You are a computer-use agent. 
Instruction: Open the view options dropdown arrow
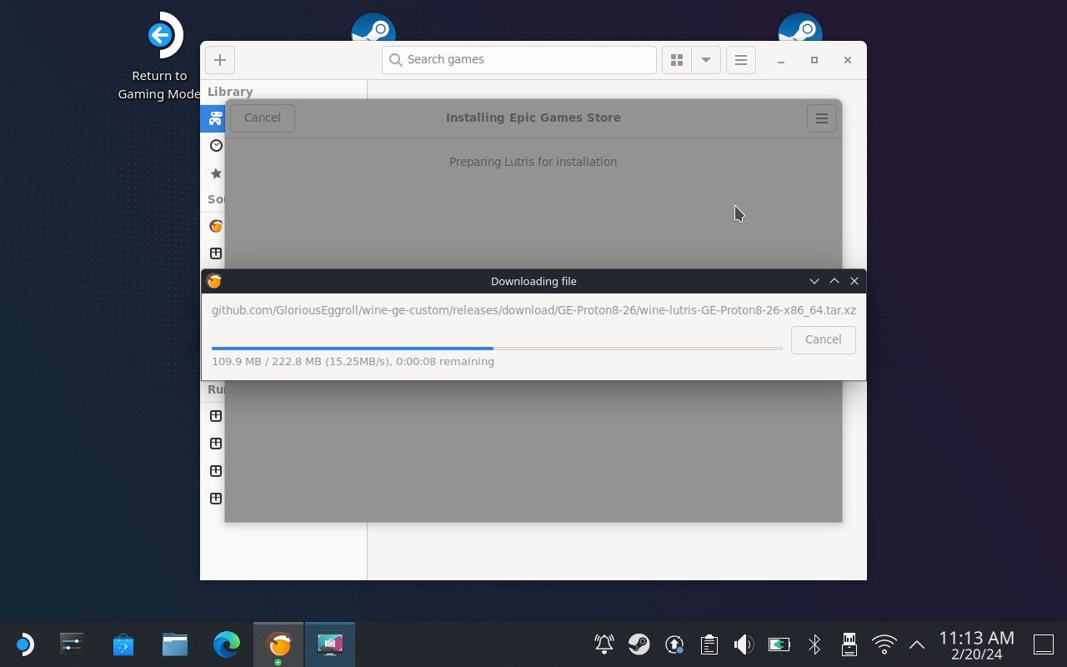705,59
